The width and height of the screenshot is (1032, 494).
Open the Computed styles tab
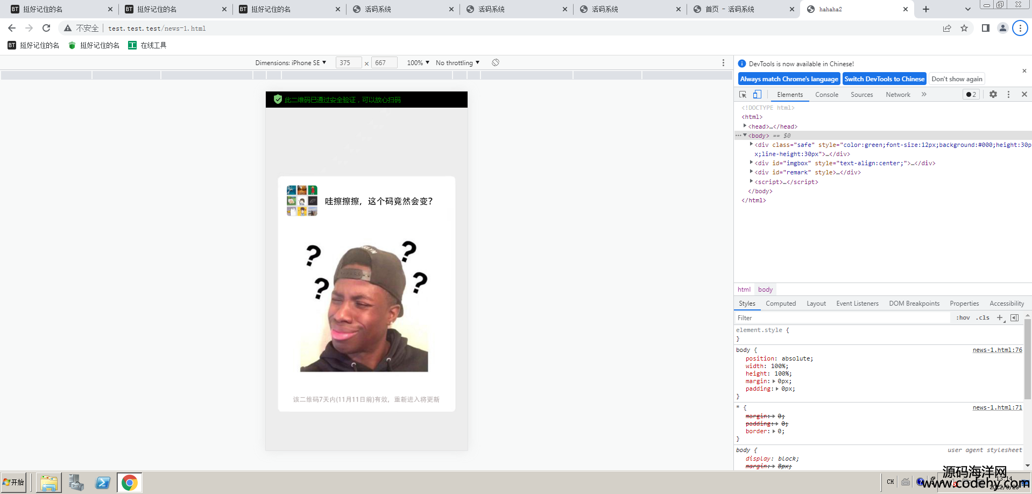click(781, 304)
